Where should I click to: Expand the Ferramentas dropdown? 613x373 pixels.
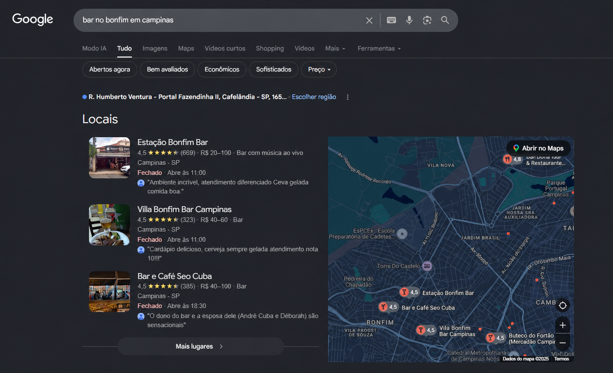pos(379,48)
